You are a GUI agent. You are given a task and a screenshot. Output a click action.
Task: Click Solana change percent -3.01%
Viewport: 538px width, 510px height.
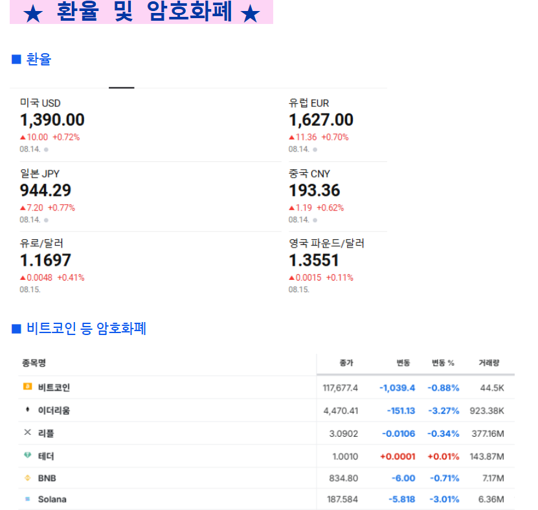click(444, 500)
